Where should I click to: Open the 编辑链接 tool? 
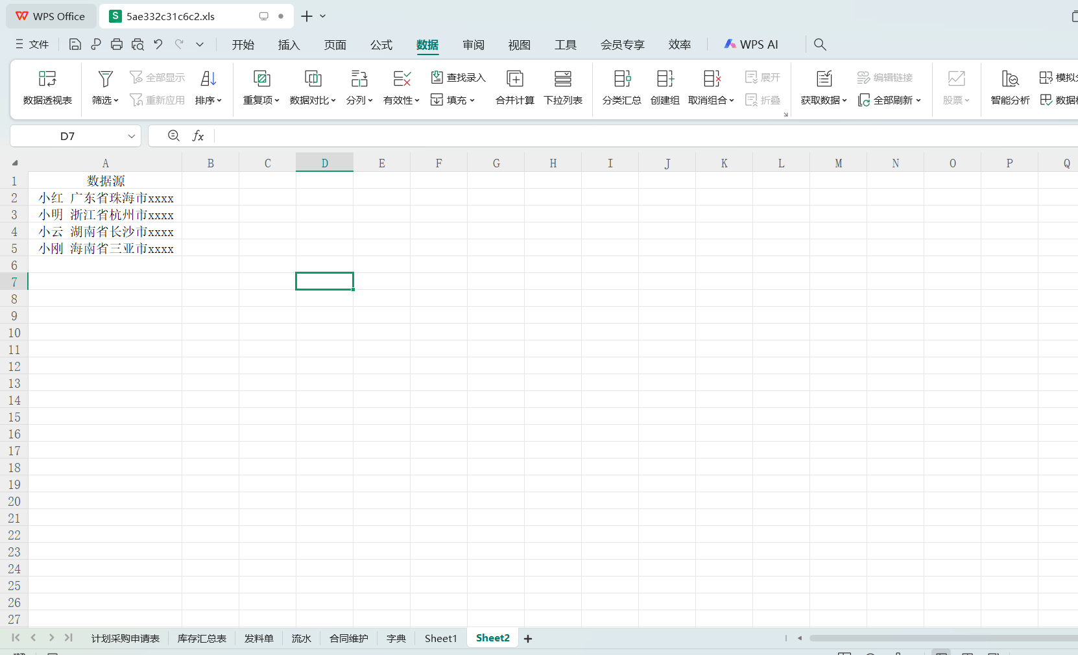(885, 77)
